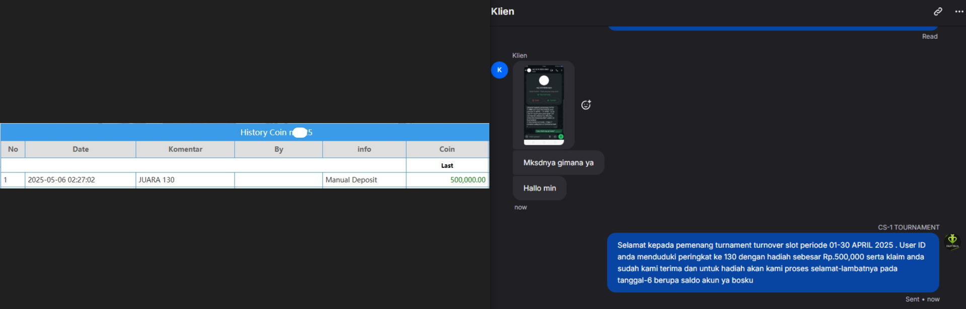Copy the chat link via link icon
Image resolution: width=966 pixels, height=309 pixels.
[938, 11]
